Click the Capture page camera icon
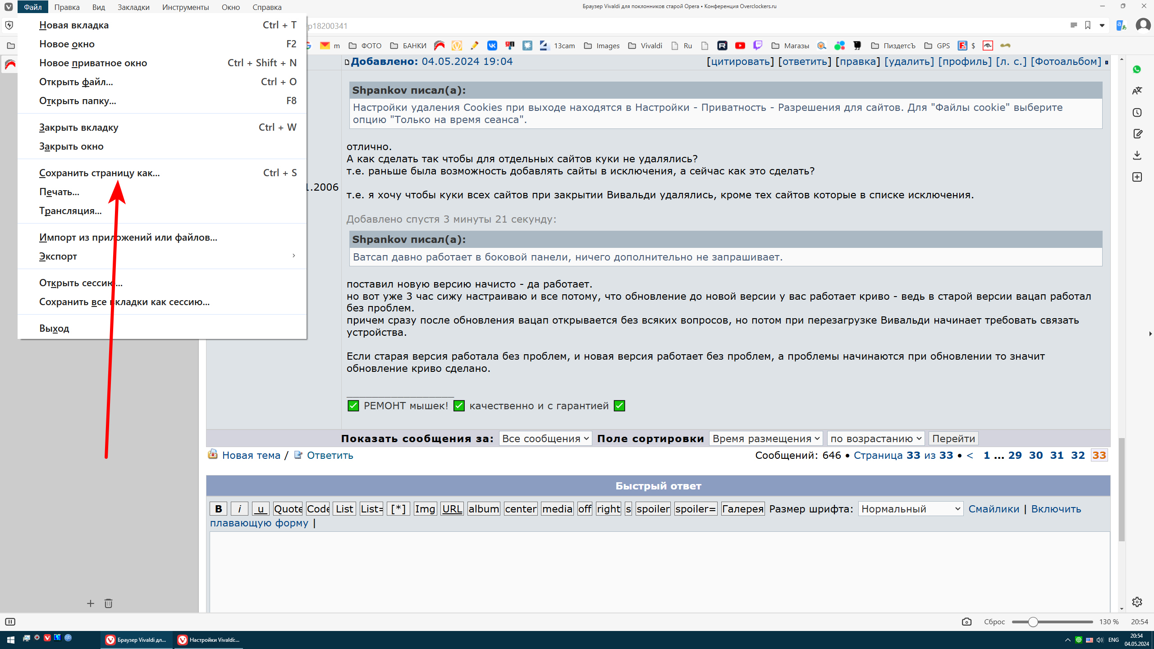Image resolution: width=1154 pixels, height=649 pixels. 966,622
